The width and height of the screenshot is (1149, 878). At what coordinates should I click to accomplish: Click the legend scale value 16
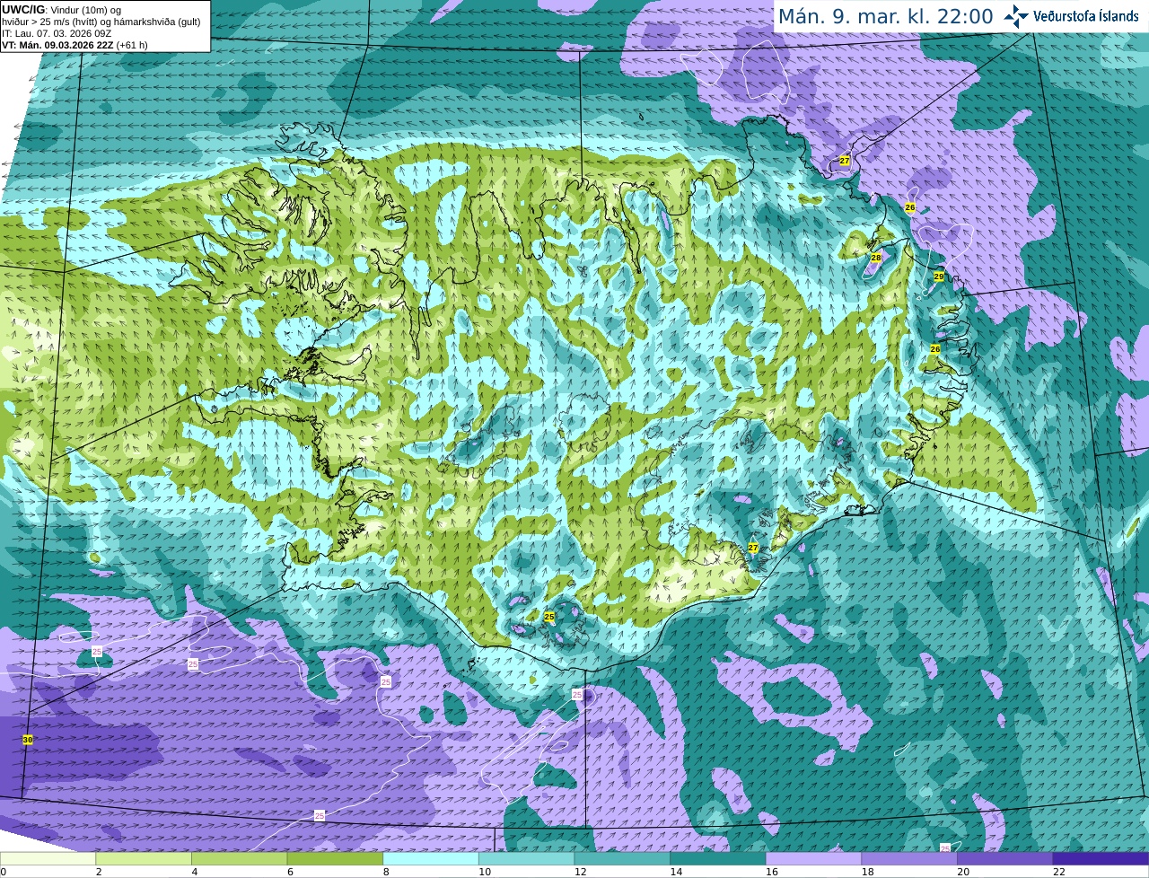coord(771,872)
